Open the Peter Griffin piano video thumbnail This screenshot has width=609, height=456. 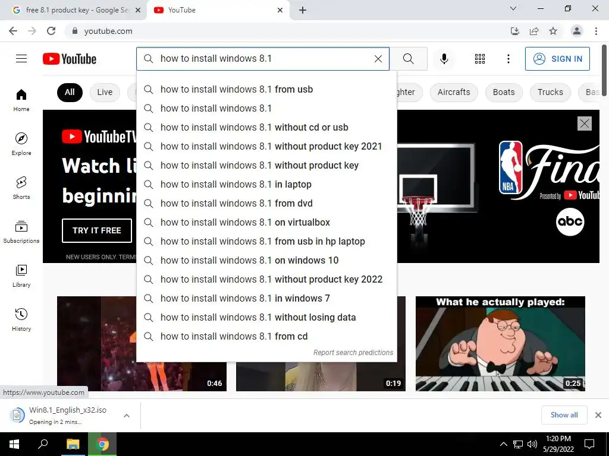500,344
